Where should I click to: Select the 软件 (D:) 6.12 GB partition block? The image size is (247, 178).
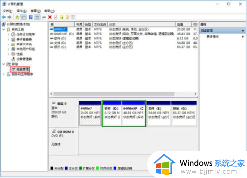112,113
